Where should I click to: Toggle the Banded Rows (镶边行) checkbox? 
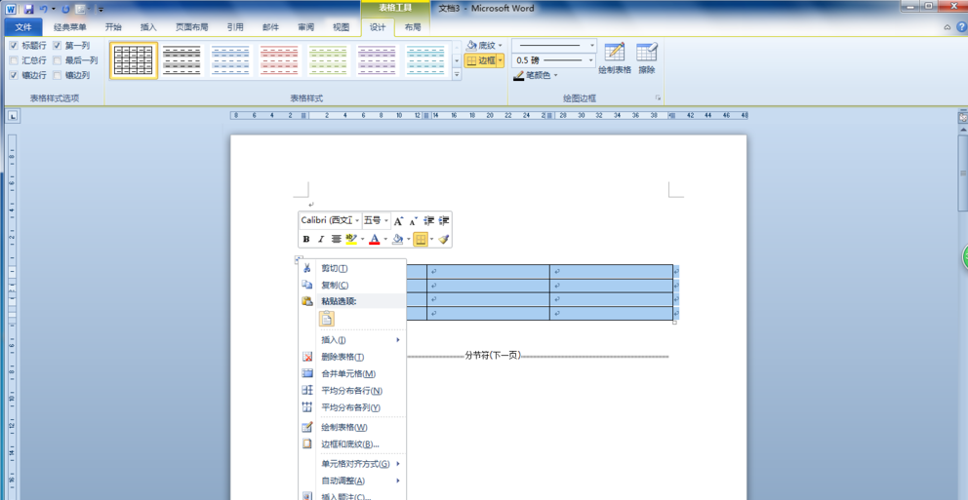pos(14,75)
